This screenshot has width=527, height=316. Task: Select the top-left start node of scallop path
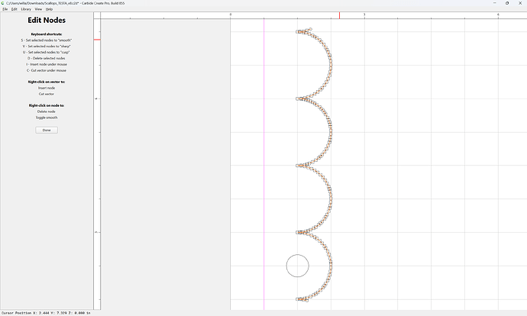297,32
